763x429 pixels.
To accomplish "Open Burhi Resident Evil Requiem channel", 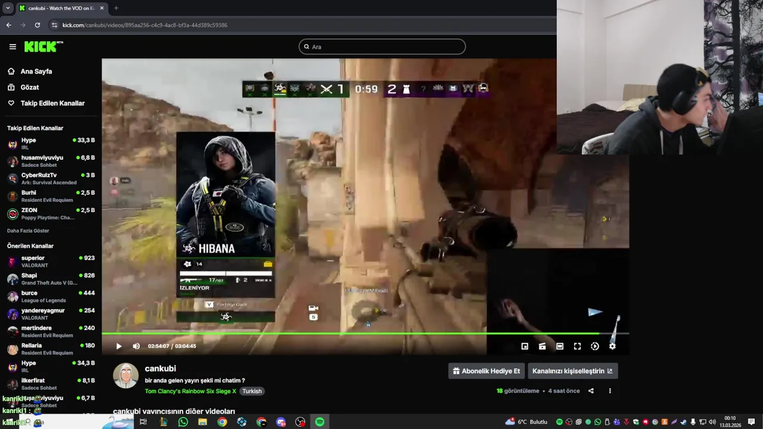I will (51, 196).
